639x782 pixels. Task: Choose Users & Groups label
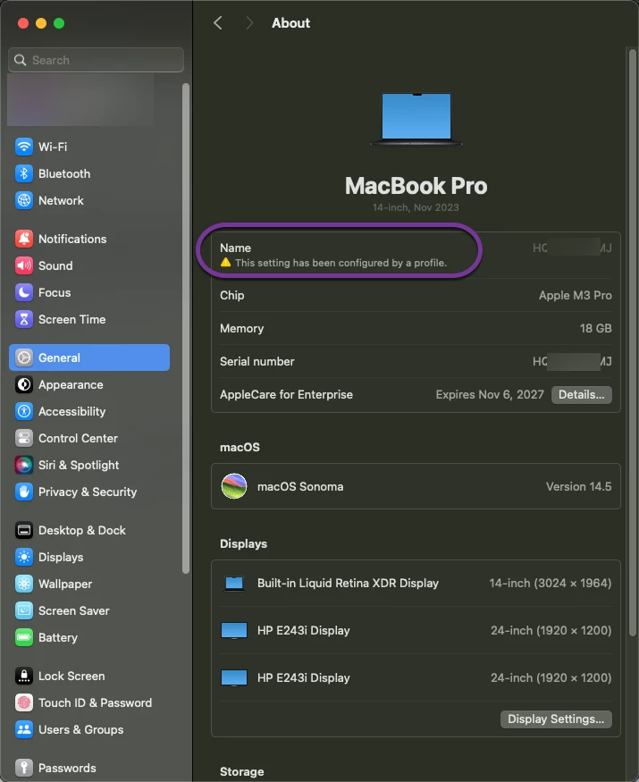click(x=80, y=729)
